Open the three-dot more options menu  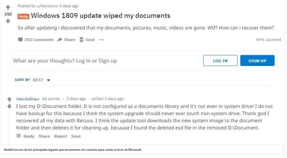[x=102, y=40]
